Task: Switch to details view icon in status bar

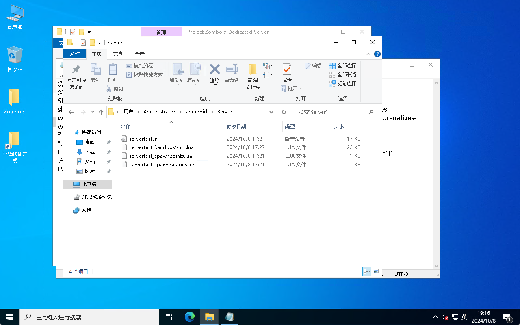Action: click(367, 272)
